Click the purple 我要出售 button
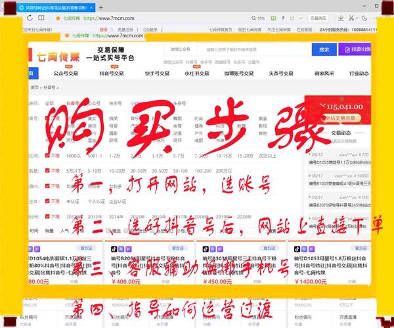 355,49
